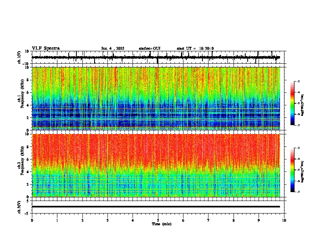
Task: Click the "station=OUJ" label
Action: [x=149, y=48]
